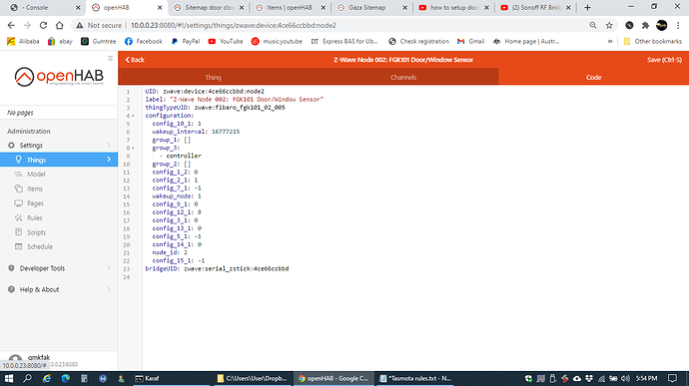This screenshot has width=689, height=386.
Task: Click the bridgeUID line in the editor
Action: tap(217, 268)
